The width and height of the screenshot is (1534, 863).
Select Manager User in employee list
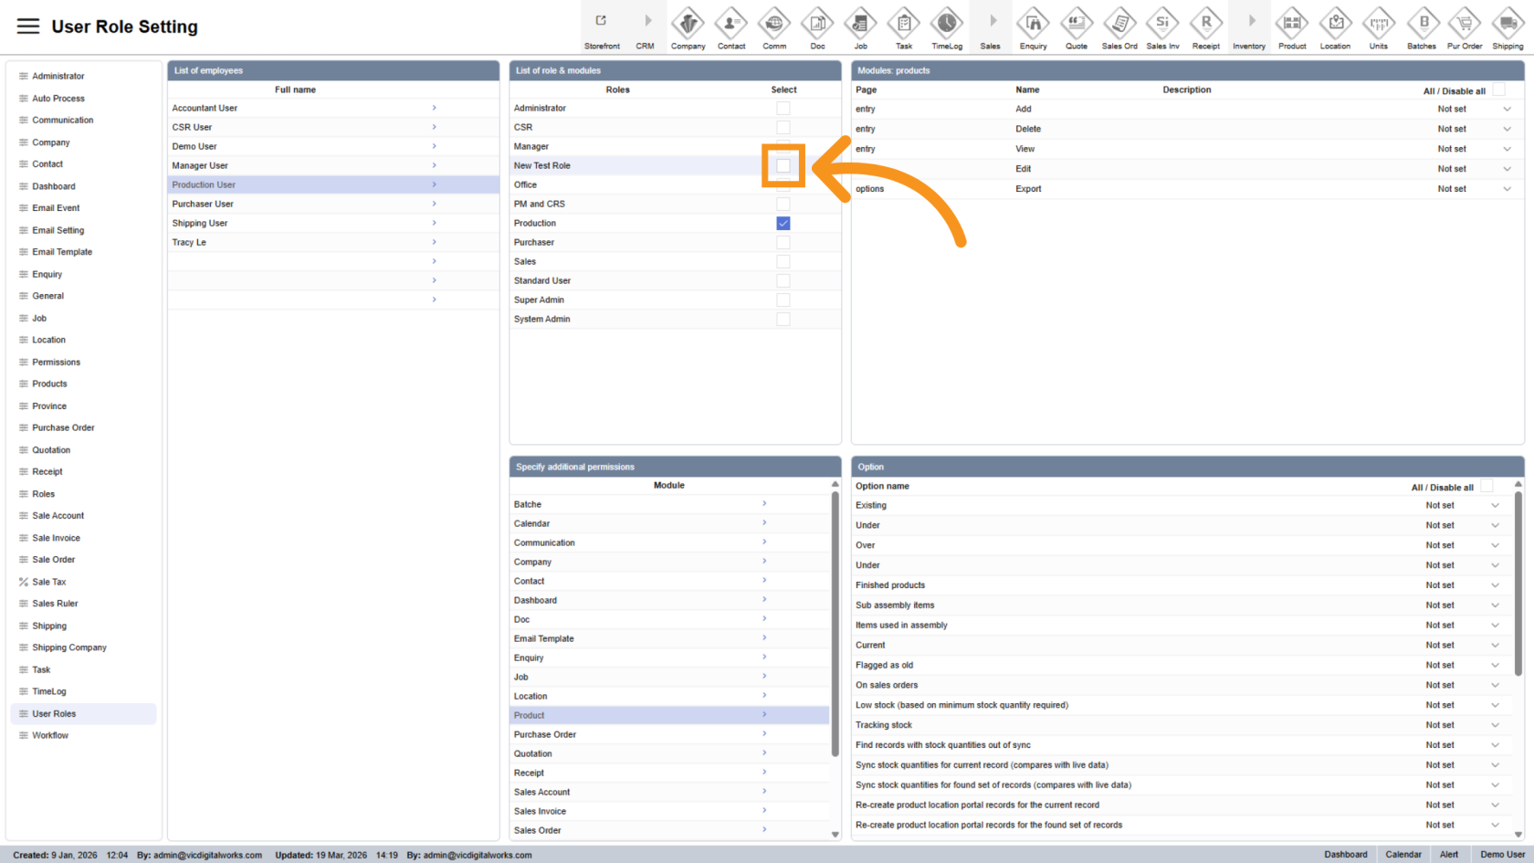point(201,166)
